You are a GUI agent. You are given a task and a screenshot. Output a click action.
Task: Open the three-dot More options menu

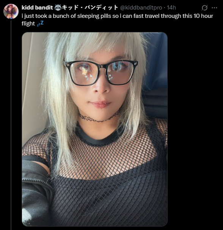click(x=214, y=8)
